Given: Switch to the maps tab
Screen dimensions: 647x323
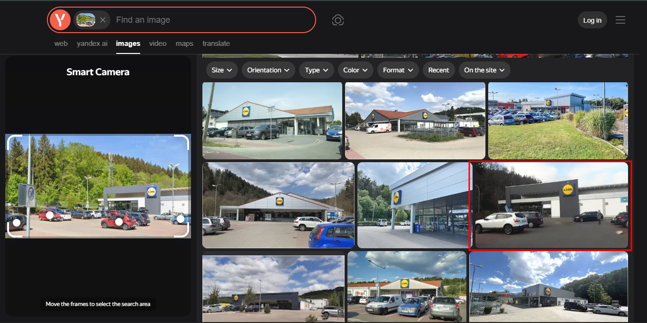Looking at the screenshot, I should coord(184,44).
